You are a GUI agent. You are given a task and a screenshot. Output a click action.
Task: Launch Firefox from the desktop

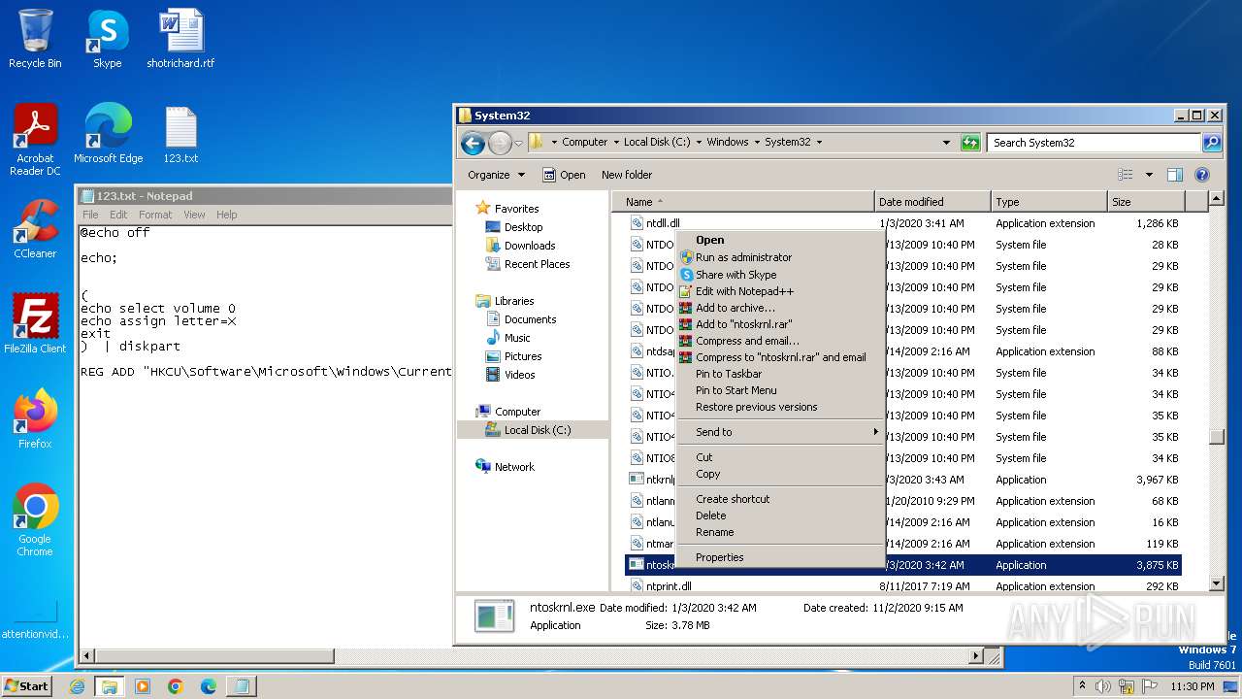(x=35, y=419)
